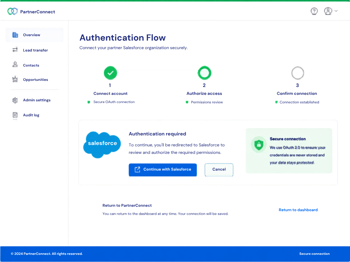Click green bullet beside Permissions review

pyautogui.click(x=187, y=102)
